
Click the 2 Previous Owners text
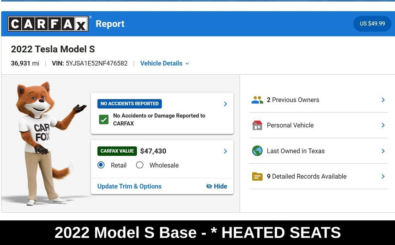coord(293,100)
